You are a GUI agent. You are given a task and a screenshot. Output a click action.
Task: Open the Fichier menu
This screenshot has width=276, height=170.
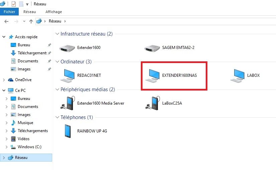pos(9,12)
